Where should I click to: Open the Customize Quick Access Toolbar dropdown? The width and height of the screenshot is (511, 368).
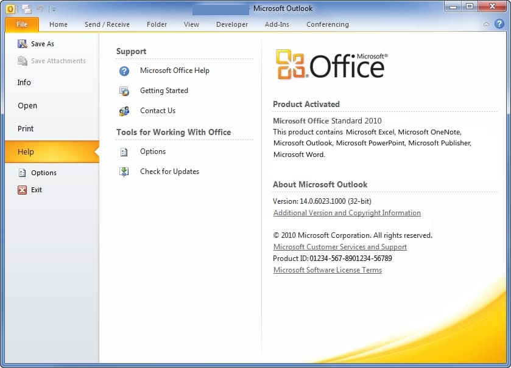click(54, 9)
